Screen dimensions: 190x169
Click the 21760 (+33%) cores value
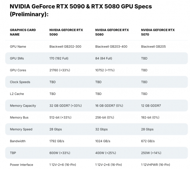coord(60,70)
